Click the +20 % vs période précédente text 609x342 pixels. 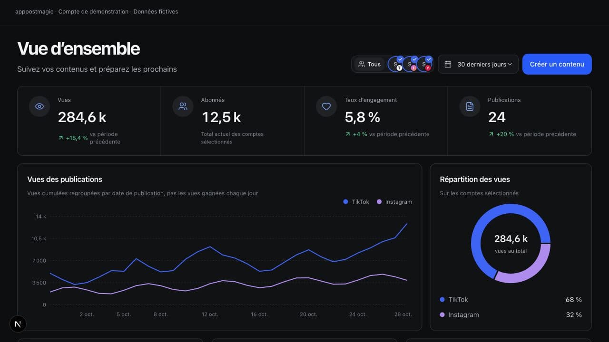[x=532, y=134]
